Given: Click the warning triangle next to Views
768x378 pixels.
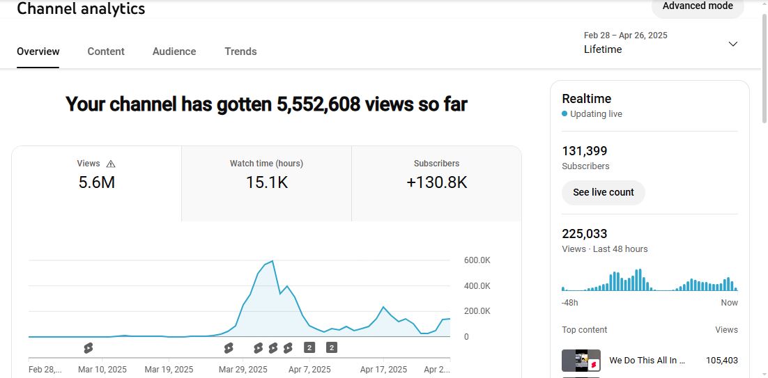Looking at the screenshot, I should pyautogui.click(x=111, y=164).
